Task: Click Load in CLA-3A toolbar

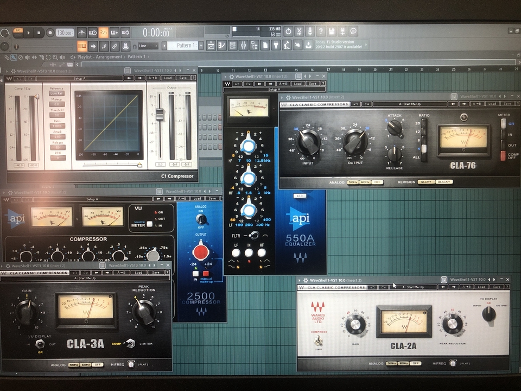Action: click(138, 273)
